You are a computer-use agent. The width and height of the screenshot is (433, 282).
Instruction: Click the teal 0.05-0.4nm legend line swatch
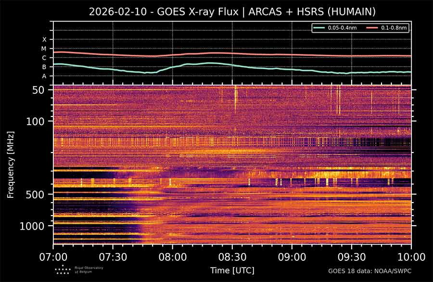(319, 28)
